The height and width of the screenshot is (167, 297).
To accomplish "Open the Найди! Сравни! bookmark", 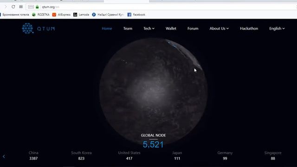I will (108, 14).
